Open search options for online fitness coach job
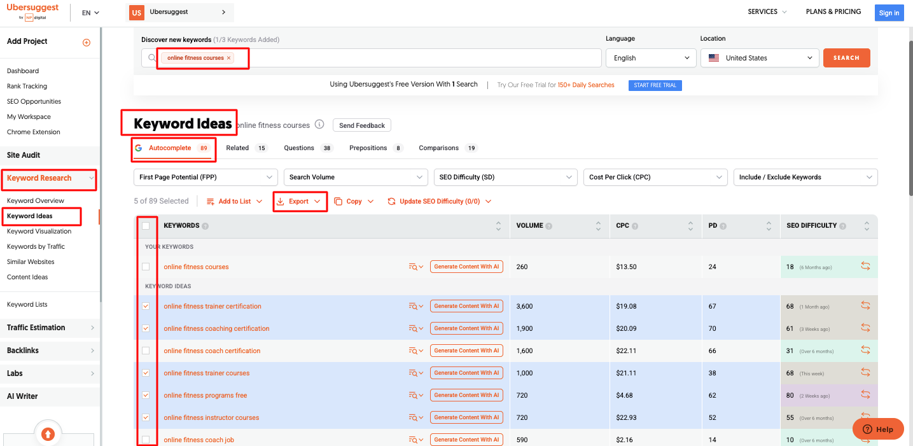Screen dimensions: 913x446 pos(416,440)
